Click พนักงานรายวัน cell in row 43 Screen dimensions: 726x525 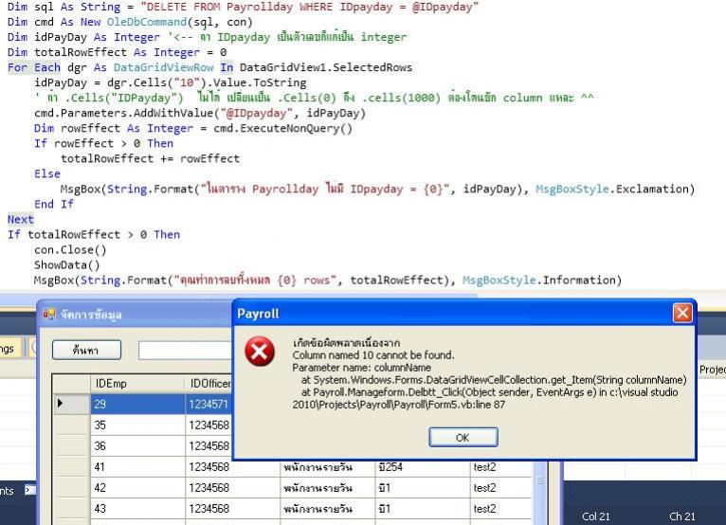tap(327, 508)
